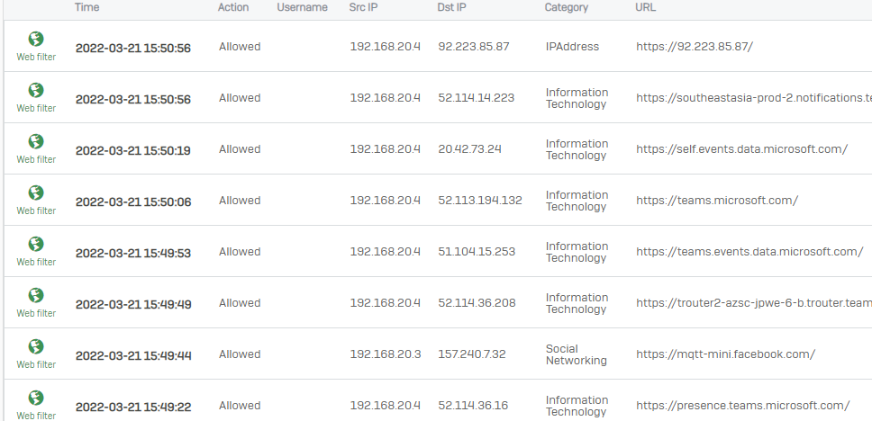Click Web filter icon for facebook row
Viewport: 872px width, 421px height.
point(36,346)
